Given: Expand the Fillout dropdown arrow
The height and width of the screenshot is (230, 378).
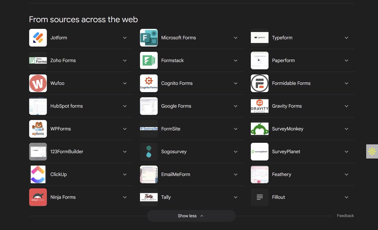Looking at the screenshot, I should 346,197.
